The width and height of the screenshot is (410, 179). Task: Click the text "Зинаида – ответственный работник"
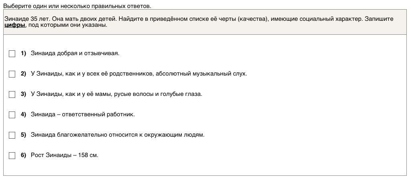tap(82, 115)
